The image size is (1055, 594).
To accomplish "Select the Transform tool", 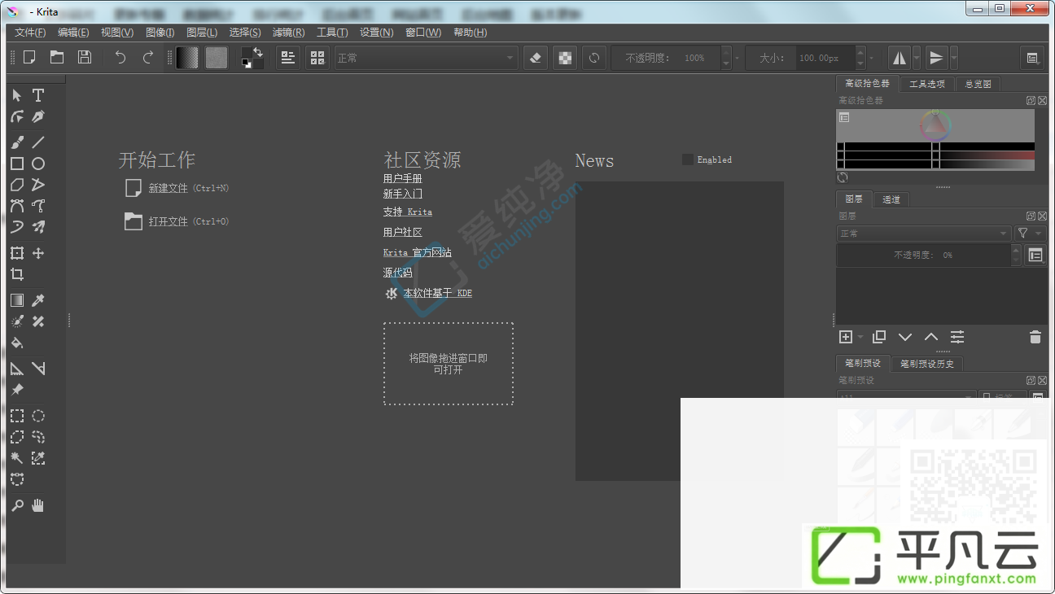I will click(17, 253).
